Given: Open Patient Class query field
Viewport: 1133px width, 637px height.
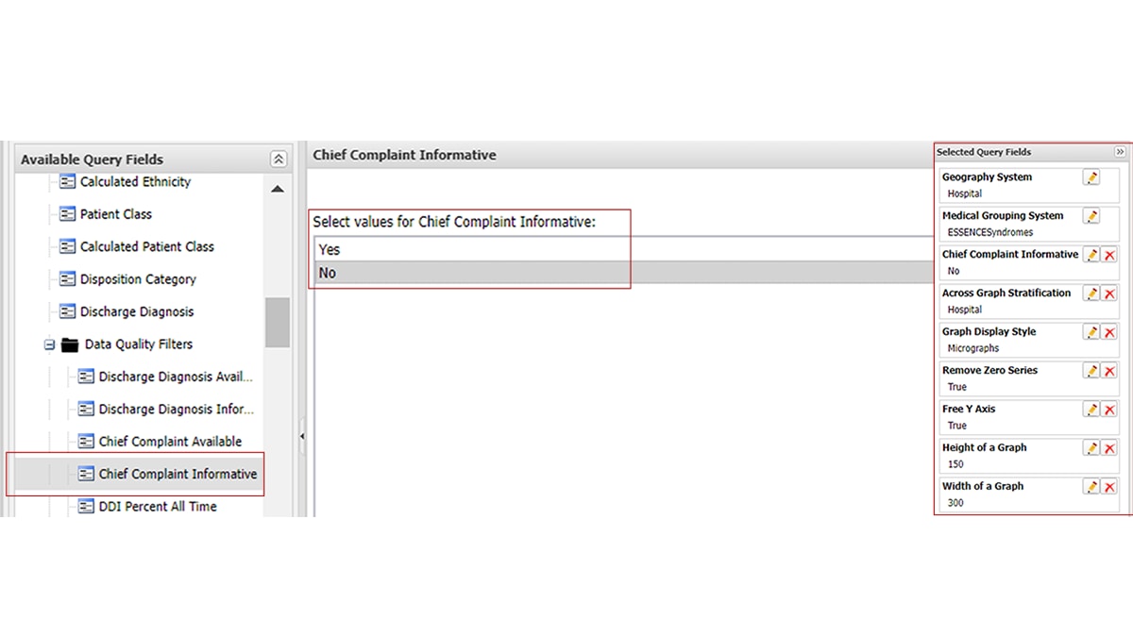Looking at the screenshot, I should [115, 214].
